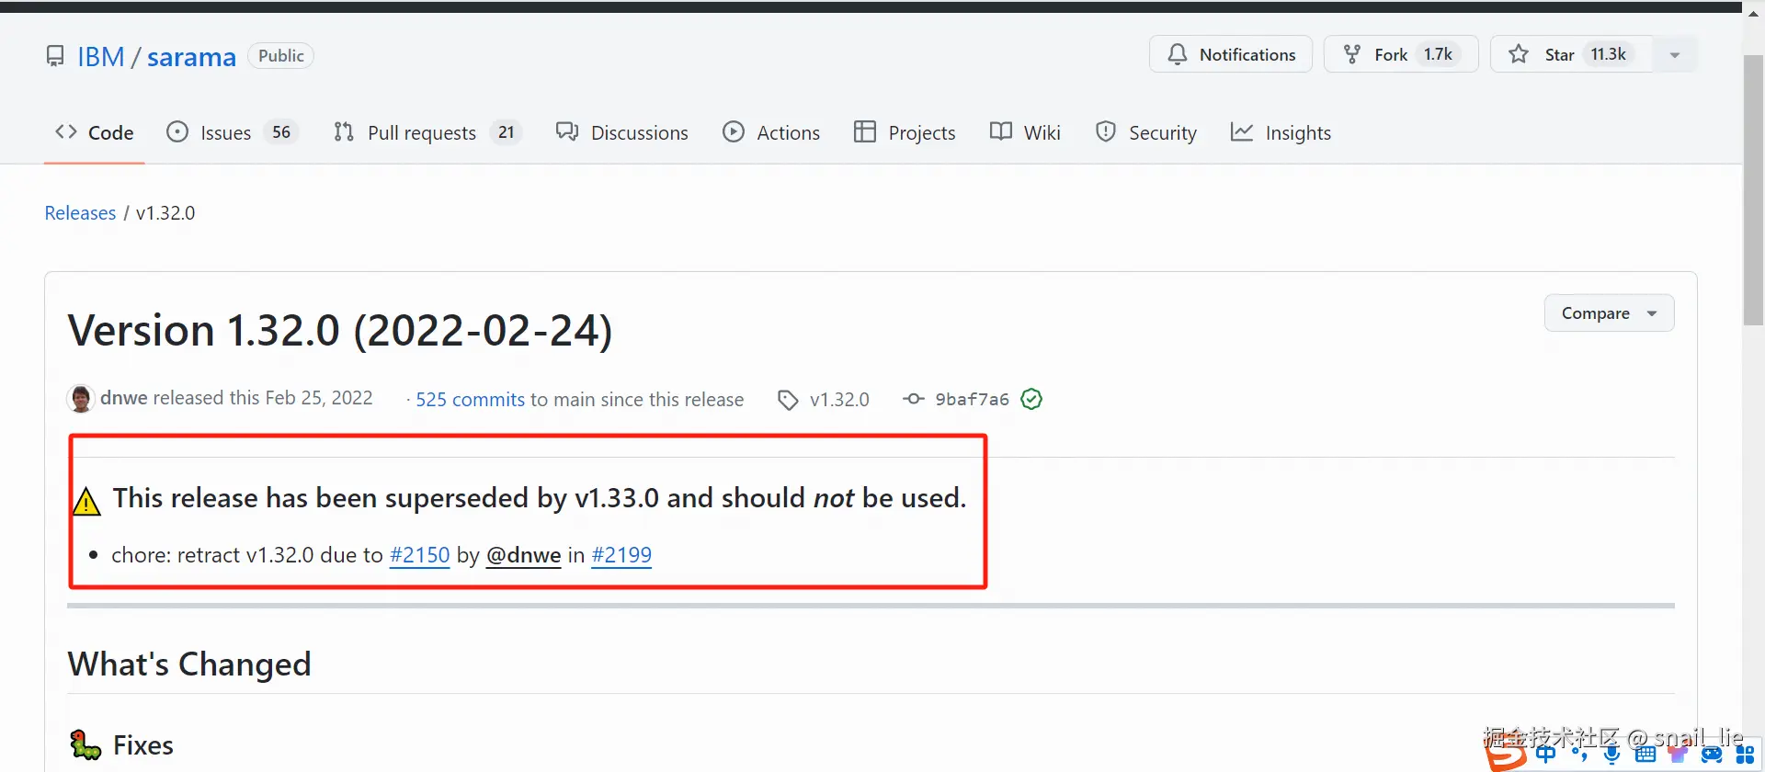Open the dnwe author profile link
This screenshot has height=772, width=1765.
(x=124, y=398)
